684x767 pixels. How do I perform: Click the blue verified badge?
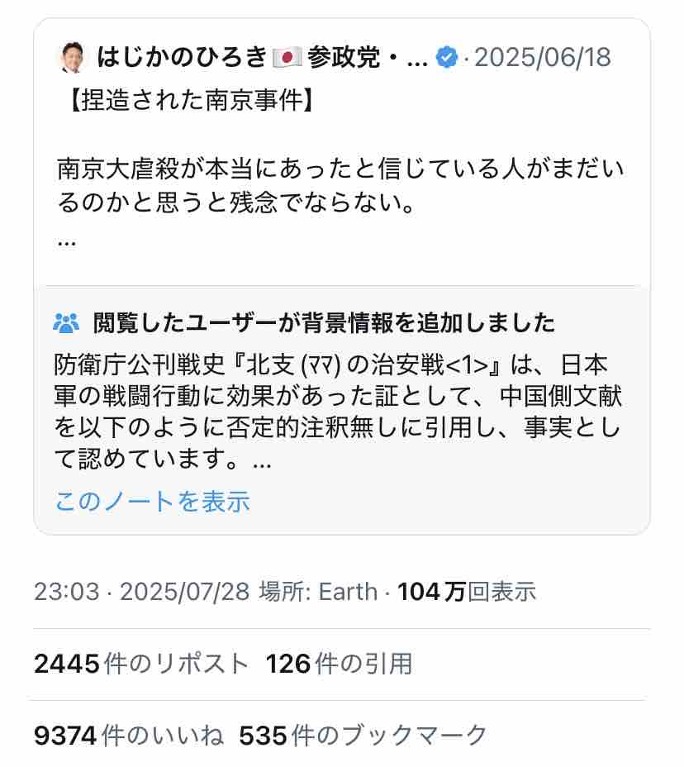tap(447, 59)
